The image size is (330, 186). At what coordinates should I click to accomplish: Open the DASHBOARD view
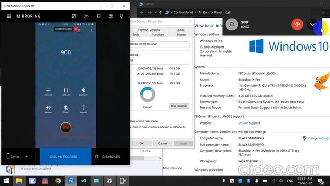click(x=108, y=156)
